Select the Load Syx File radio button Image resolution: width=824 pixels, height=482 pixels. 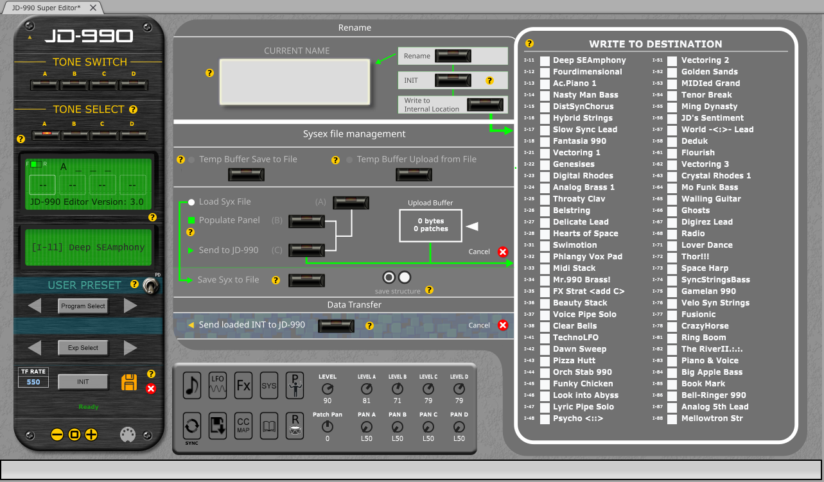(x=191, y=202)
